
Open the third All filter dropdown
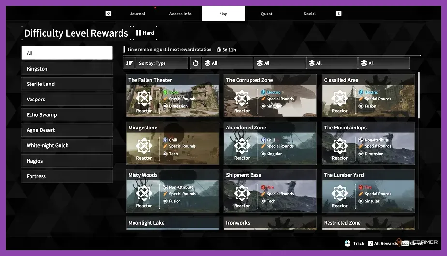tap(331, 63)
